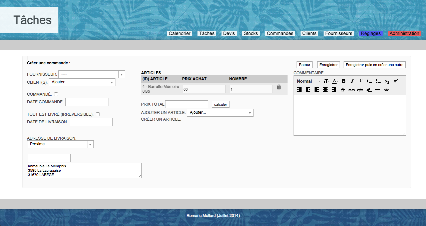Tick the Tout est livré checkbox
This screenshot has height=226, width=426.
point(98,114)
